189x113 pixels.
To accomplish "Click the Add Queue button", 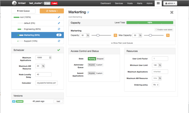I will [x=23, y=11].
